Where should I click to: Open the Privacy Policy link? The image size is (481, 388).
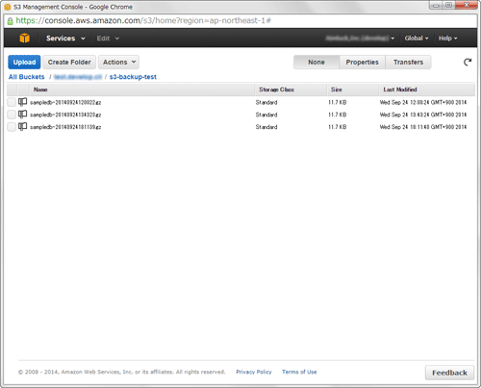pos(254,372)
